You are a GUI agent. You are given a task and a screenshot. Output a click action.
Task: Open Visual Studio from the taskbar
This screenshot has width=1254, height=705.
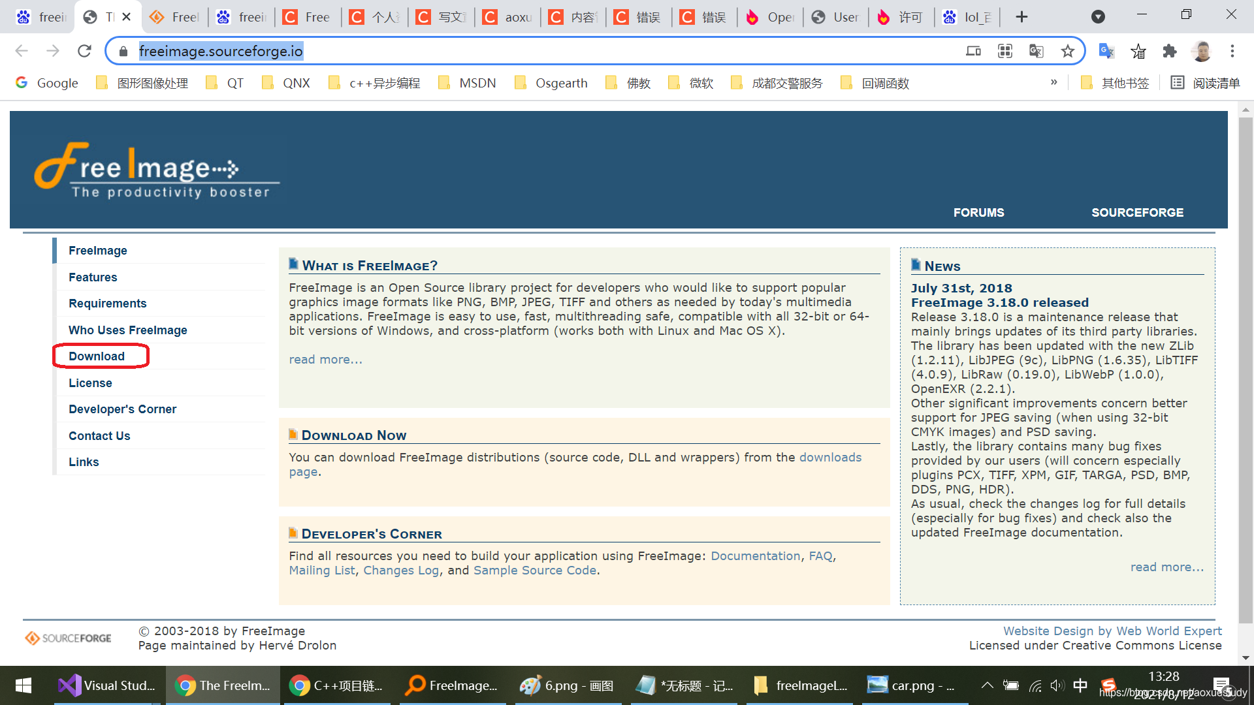click(108, 685)
